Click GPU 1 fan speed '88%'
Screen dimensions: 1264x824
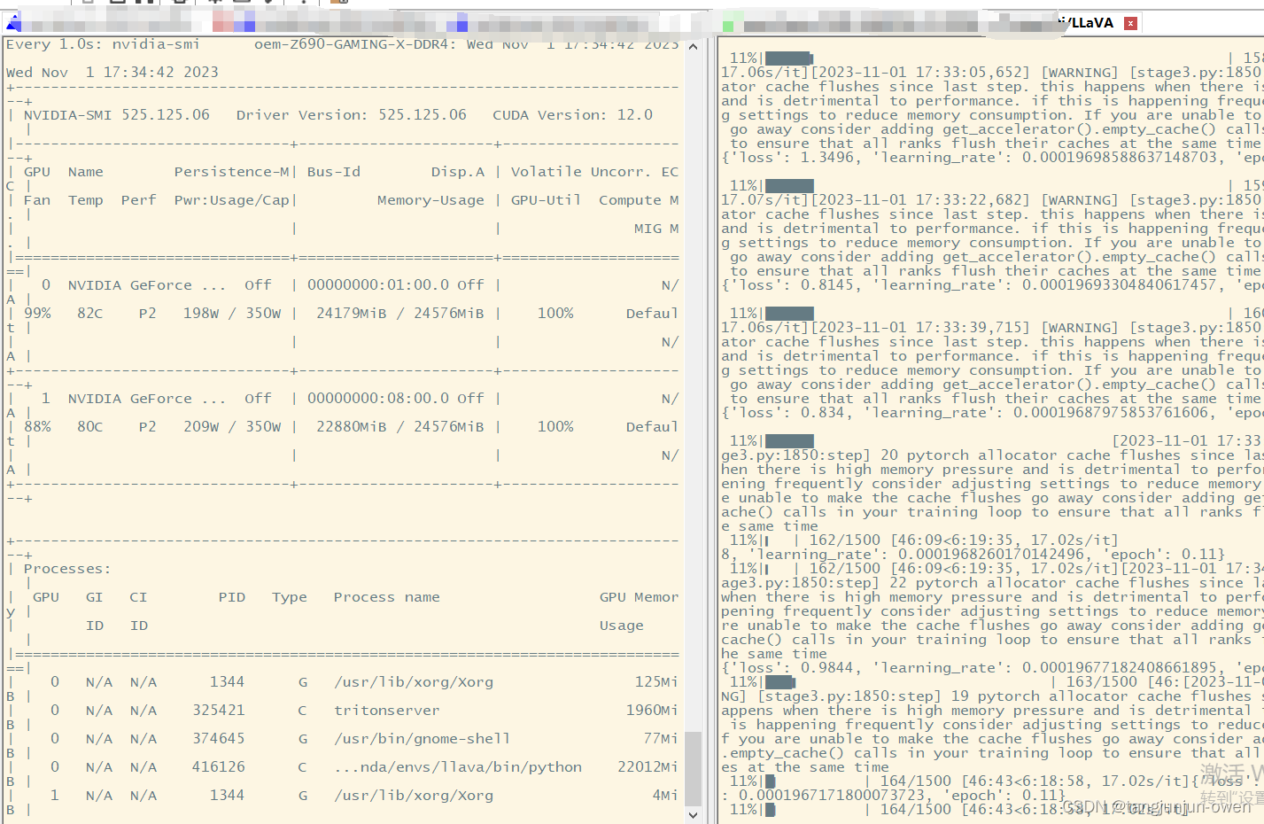37,427
